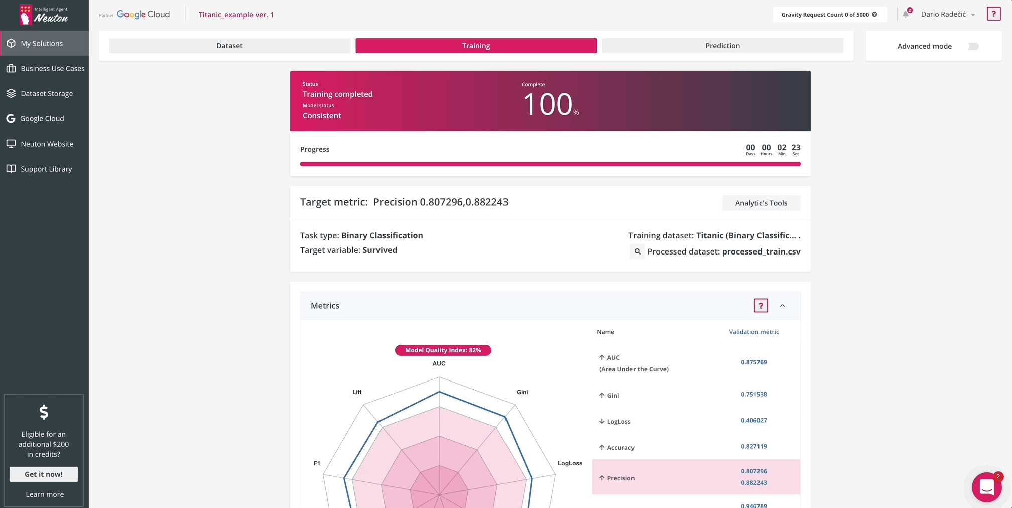Select the Precision metric row
This screenshot has height=508, width=1012.
point(696,477)
